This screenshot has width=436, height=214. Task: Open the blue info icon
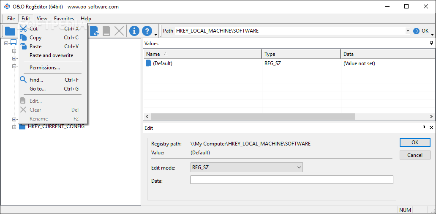(134, 31)
